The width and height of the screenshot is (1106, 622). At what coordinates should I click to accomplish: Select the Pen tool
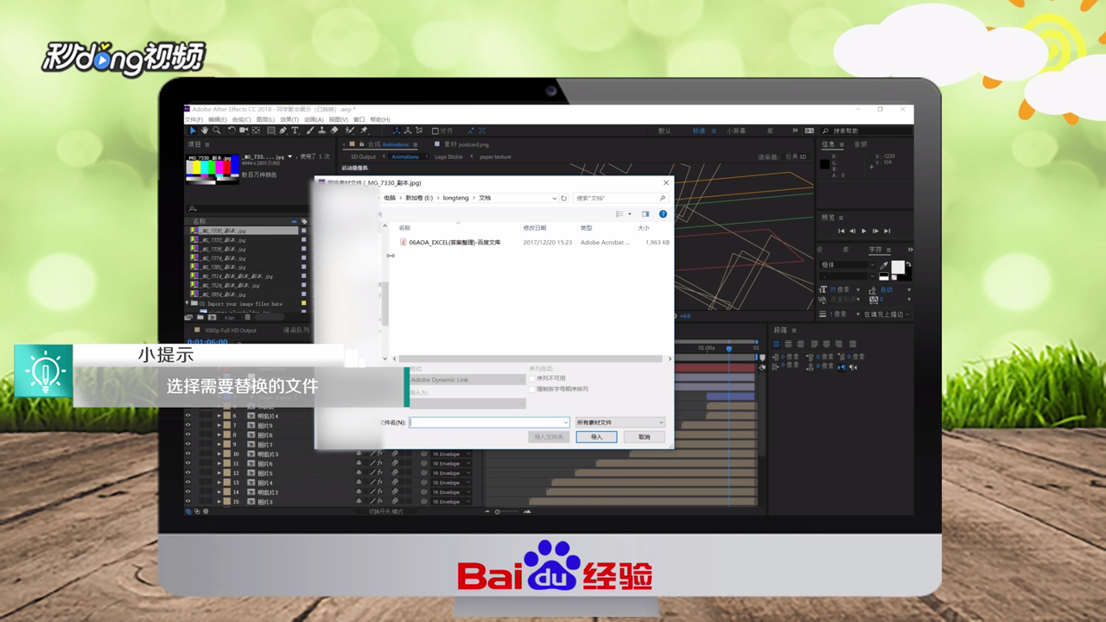point(283,130)
